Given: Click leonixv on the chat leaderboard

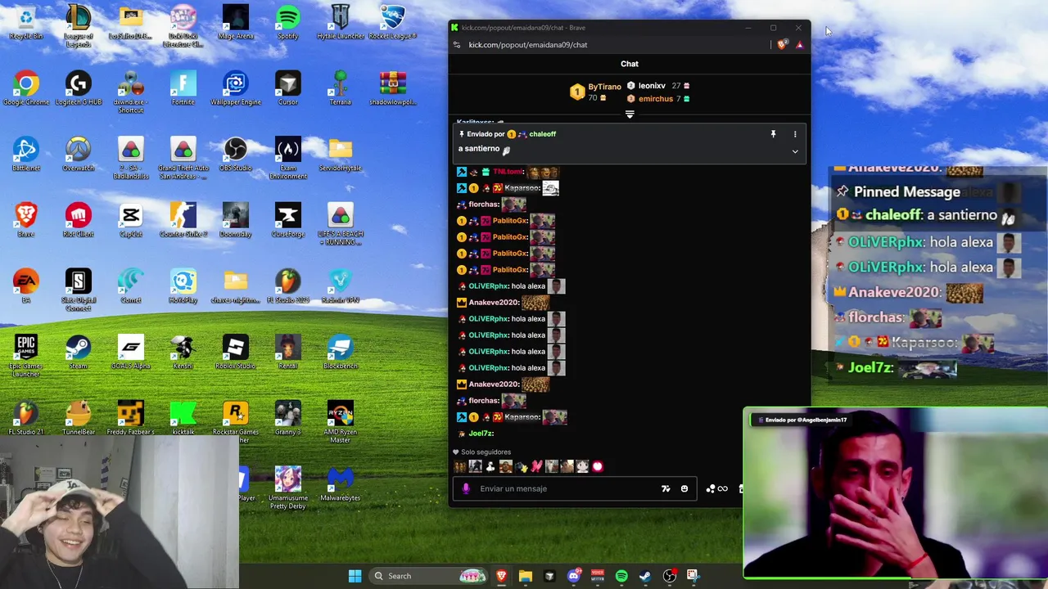Looking at the screenshot, I should [652, 86].
